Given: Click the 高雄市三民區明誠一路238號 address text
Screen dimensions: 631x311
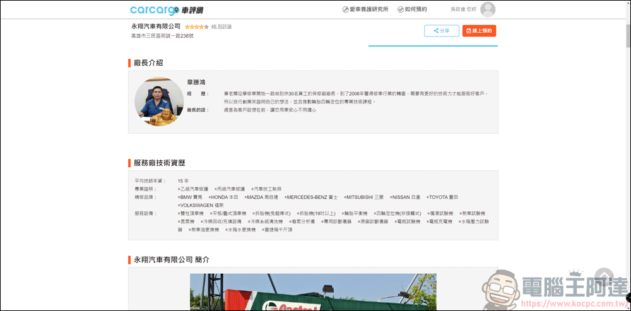Looking at the screenshot, I should [x=162, y=36].
